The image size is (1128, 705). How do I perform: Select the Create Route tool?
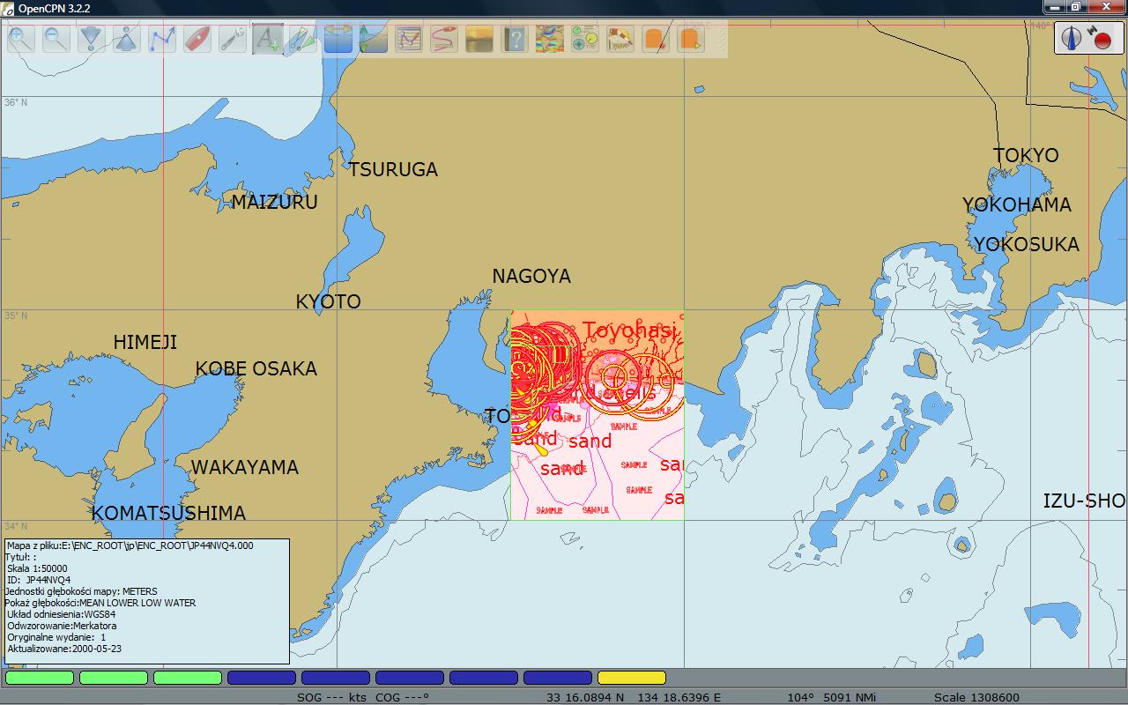[x=162, y=39]
